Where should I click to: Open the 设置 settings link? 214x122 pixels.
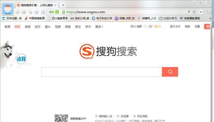(x=197, y=26)
